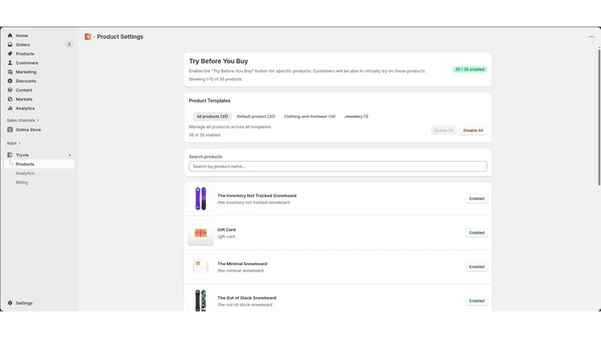Open the Analytics bar chart icon
The image size is (601, 338).
(10, 108)
